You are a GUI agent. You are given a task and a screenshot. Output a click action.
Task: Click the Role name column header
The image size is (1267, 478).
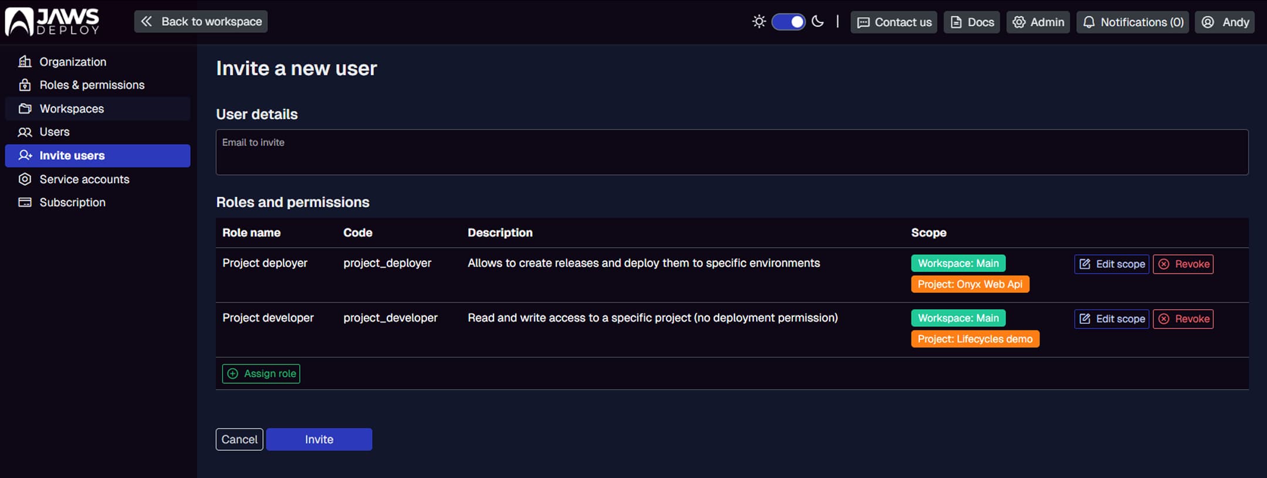(x=251, y=233)
